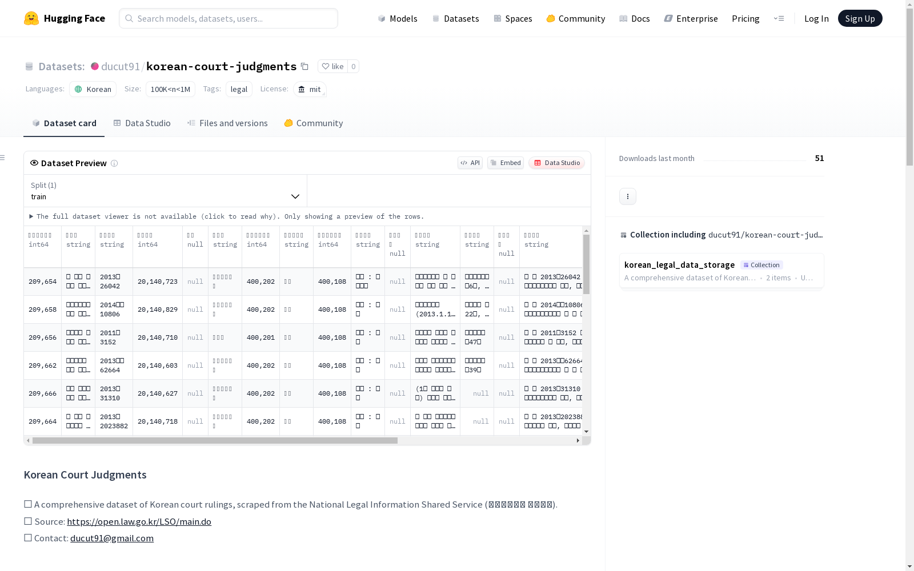The image size is (914, 571).
Task: Click the info icon beside Dataset Preview
Action: coord(114,163)
